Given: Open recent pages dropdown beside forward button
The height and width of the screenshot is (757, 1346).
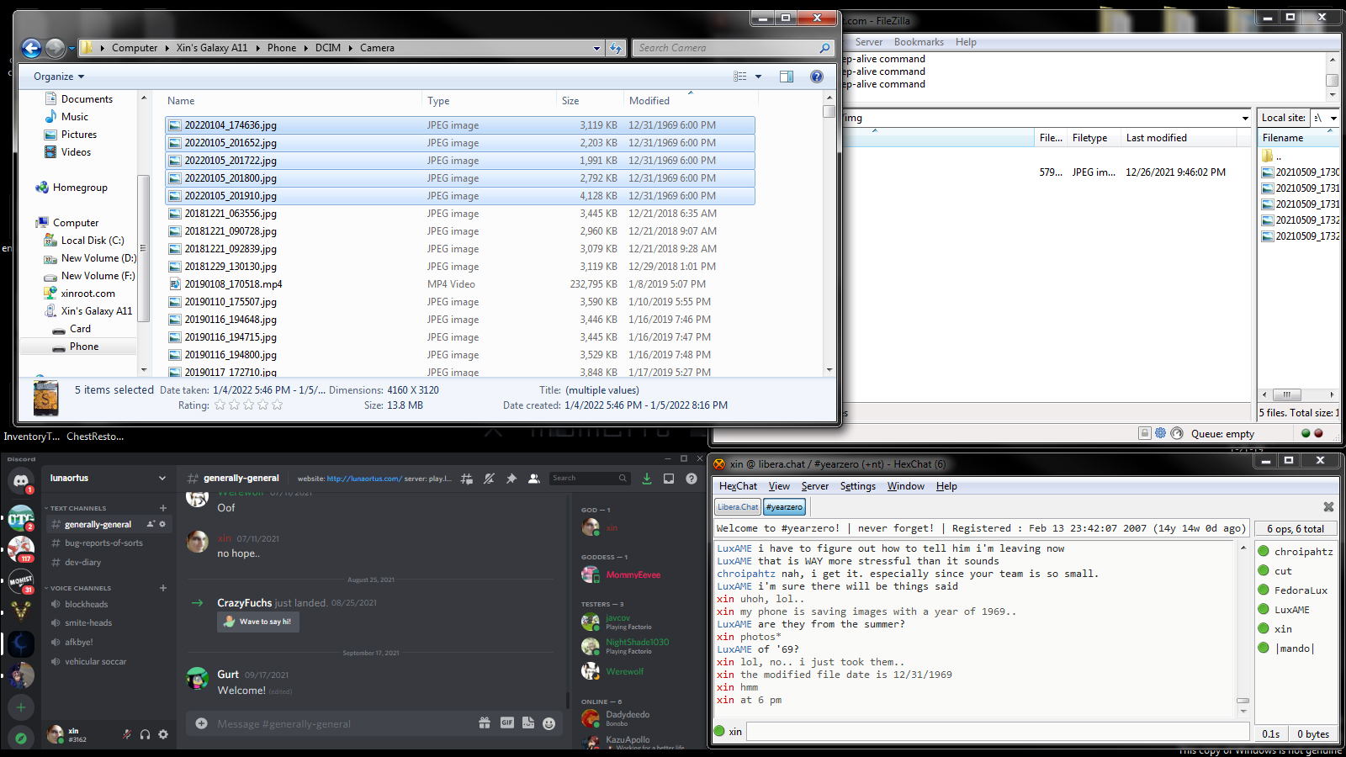Looking at the screenshot, I should pos(72,48).
